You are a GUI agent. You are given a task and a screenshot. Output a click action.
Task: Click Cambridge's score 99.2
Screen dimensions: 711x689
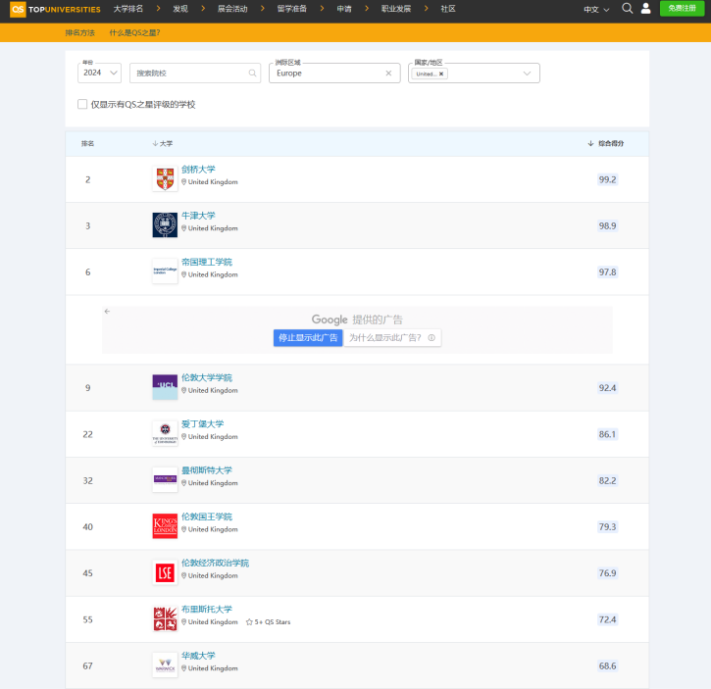point(608,179)
